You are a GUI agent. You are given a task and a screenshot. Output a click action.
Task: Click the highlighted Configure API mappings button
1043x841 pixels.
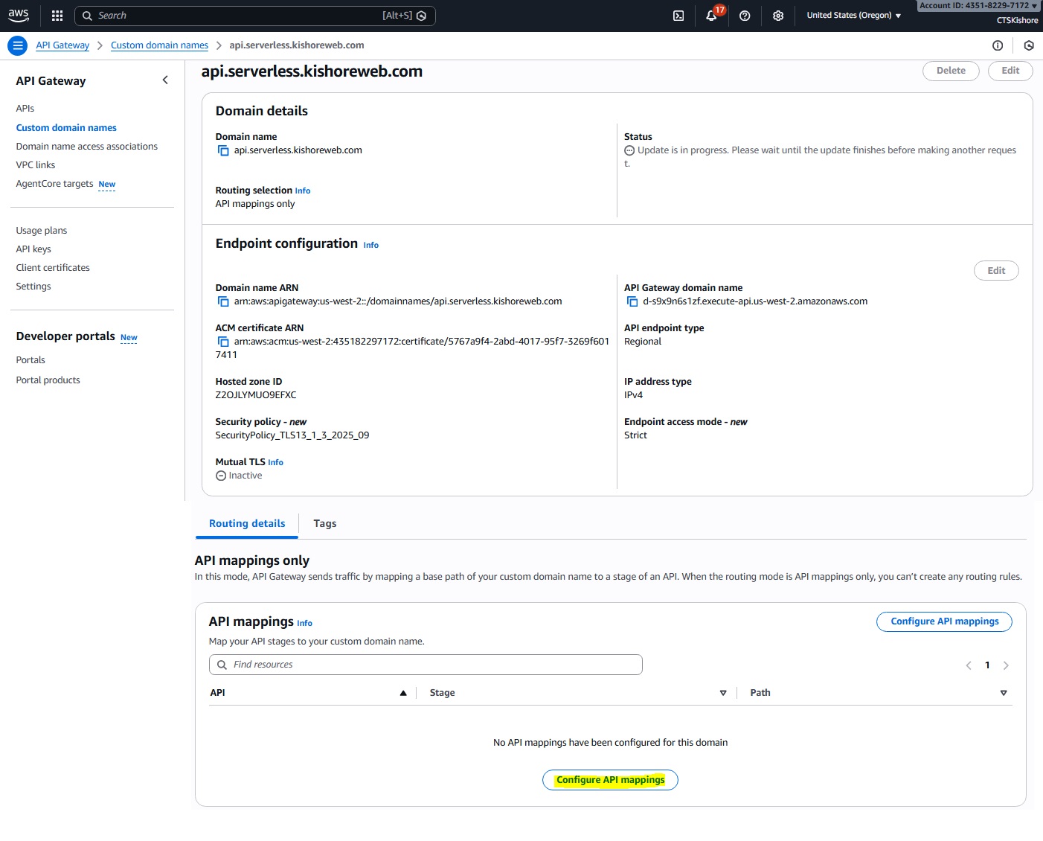coord(610,780)
